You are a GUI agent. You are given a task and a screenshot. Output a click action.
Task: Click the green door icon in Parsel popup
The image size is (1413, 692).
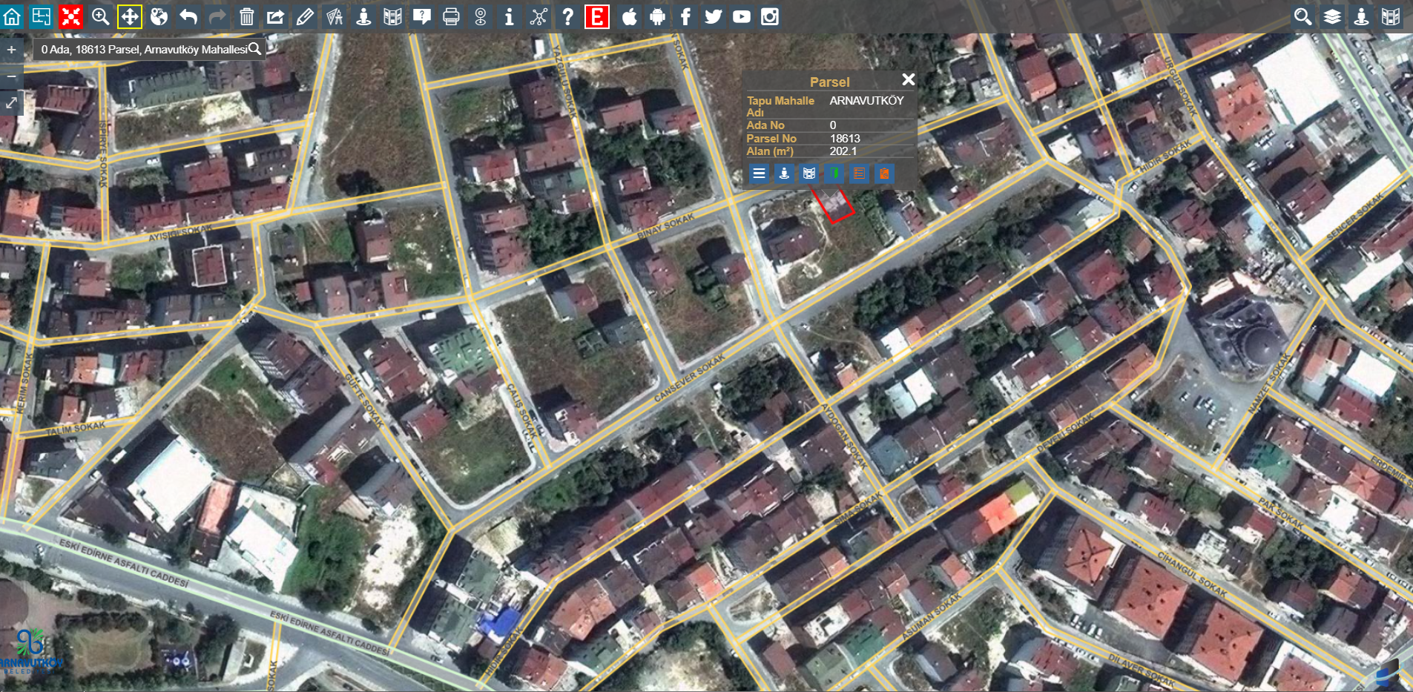point(834,174)
